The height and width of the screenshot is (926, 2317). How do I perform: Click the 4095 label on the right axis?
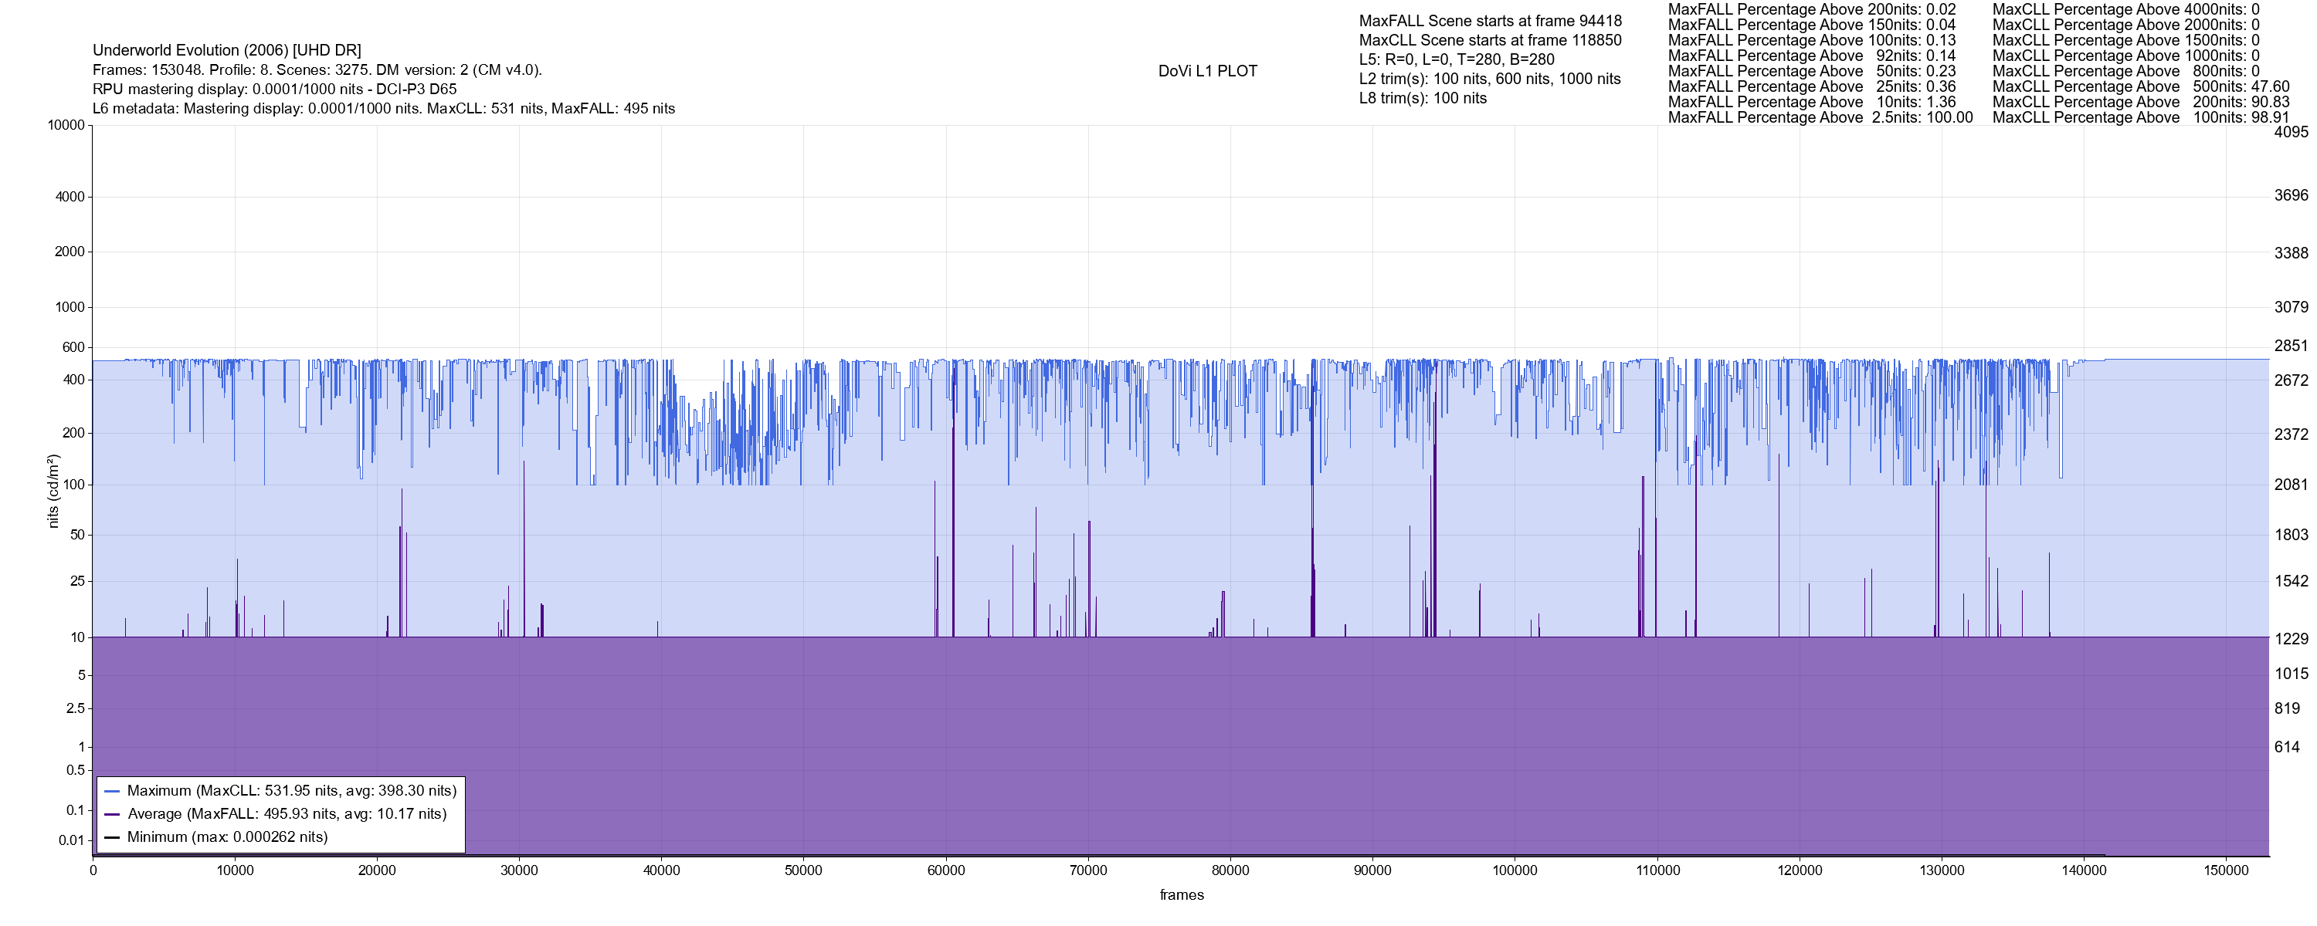pyautogui.click(x=2290, y=131)
